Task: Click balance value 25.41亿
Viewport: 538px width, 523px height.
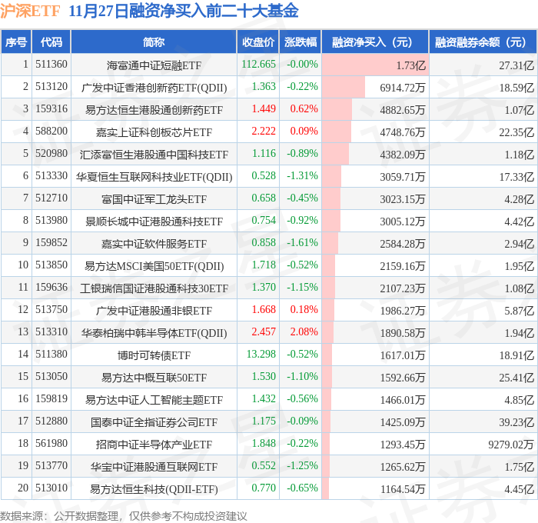Action: pyautogui.click(x=516, y=378)
